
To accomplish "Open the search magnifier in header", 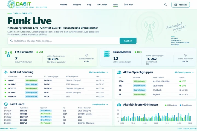I will pyautogui.click(x=165, y=5).
